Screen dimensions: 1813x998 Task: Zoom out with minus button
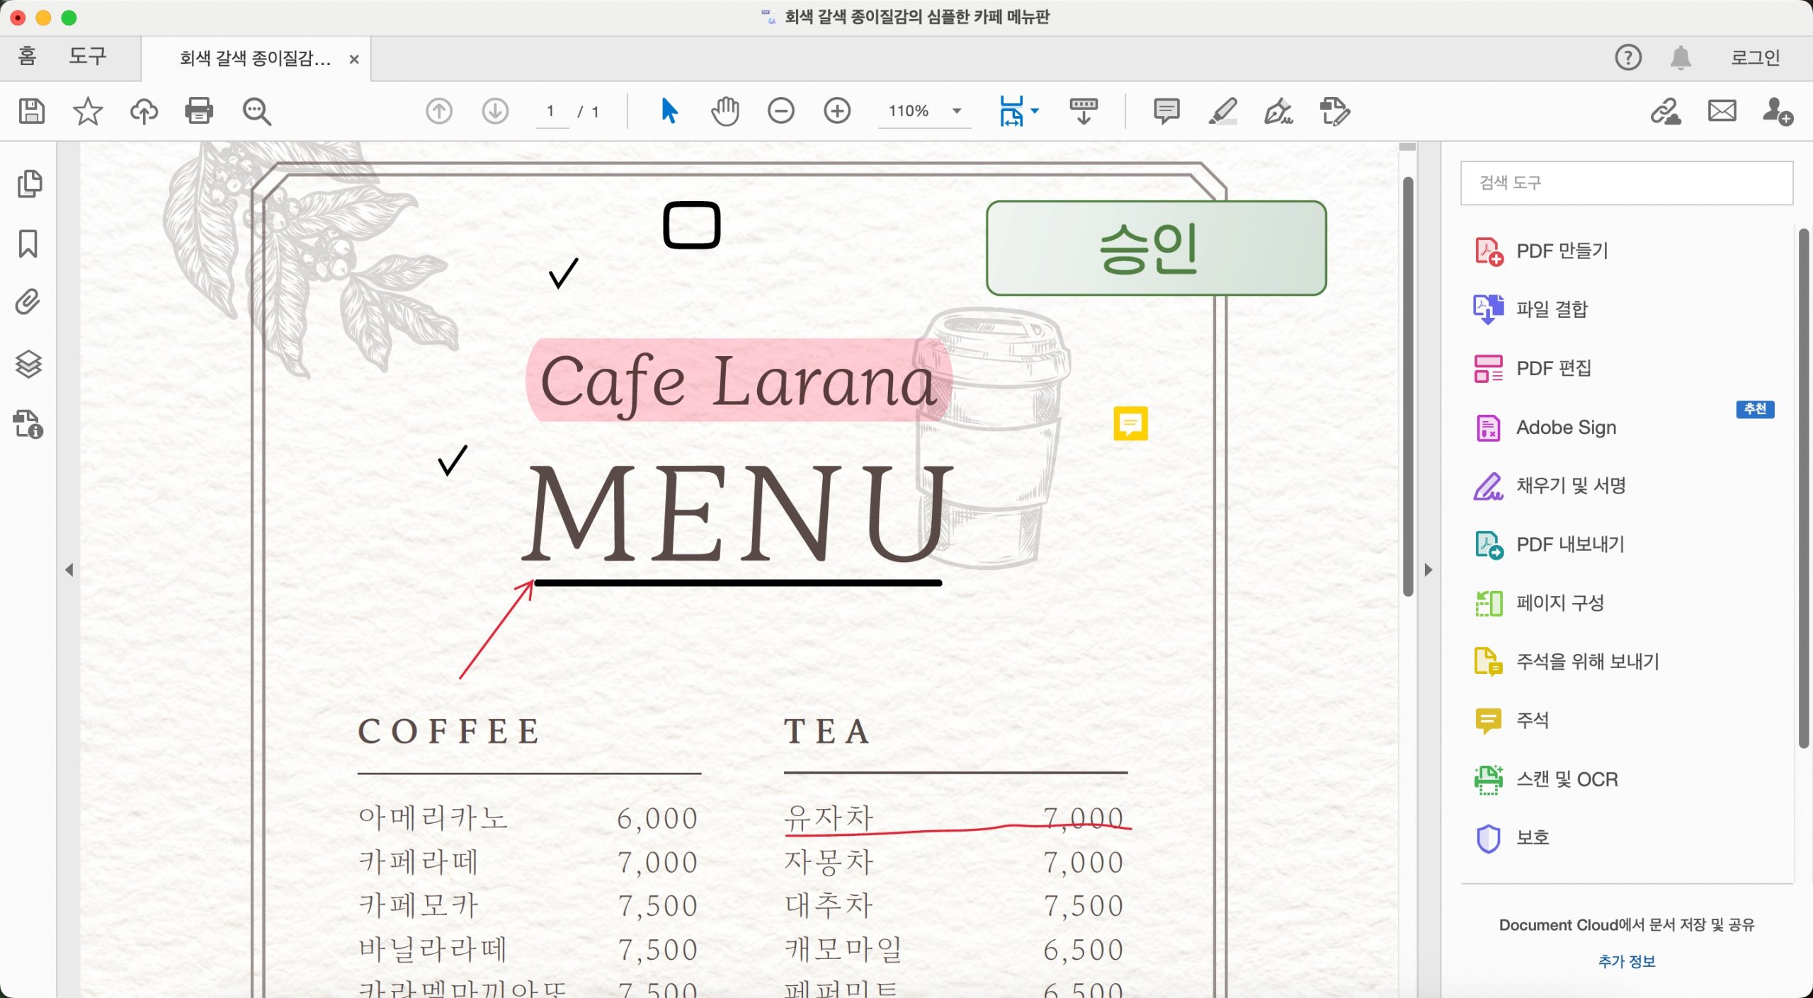(781, 111)
